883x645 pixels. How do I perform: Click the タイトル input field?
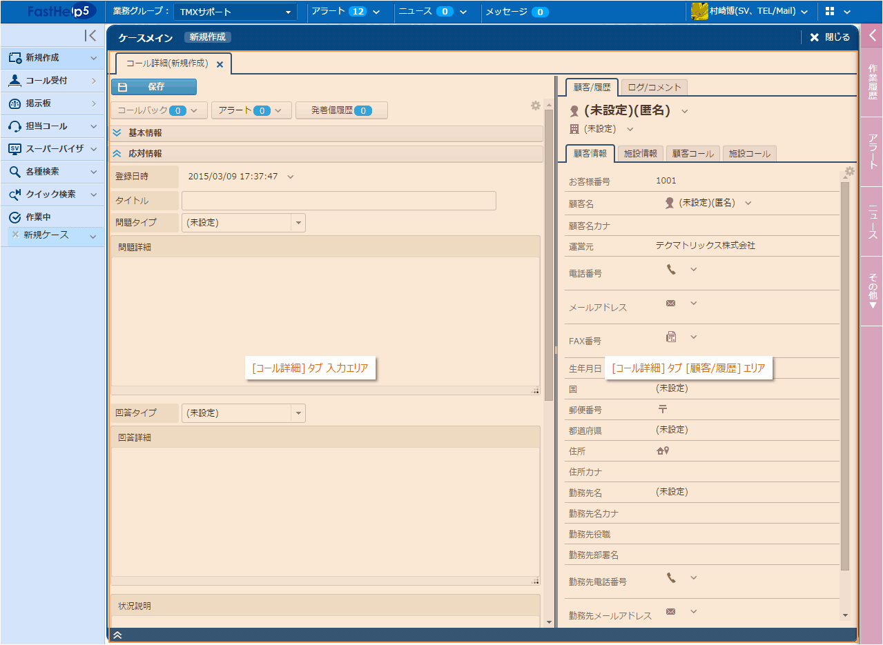tap(338, 201)
